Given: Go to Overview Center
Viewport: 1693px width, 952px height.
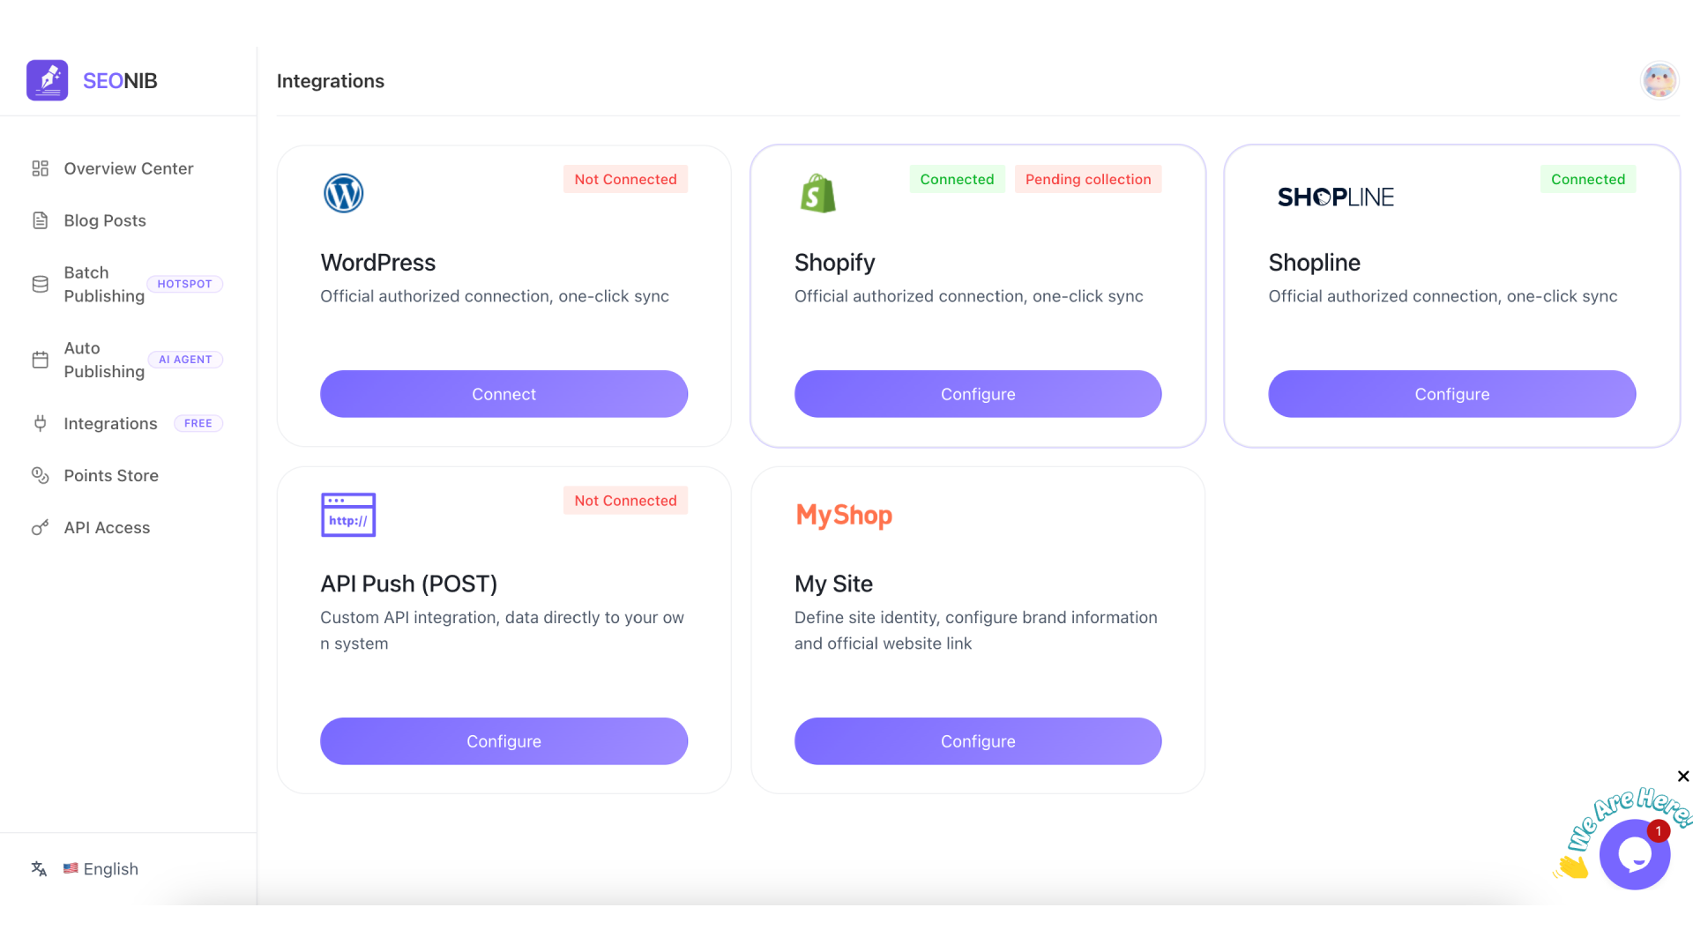Looking at the screenshot, I should (x=128, y=168).
